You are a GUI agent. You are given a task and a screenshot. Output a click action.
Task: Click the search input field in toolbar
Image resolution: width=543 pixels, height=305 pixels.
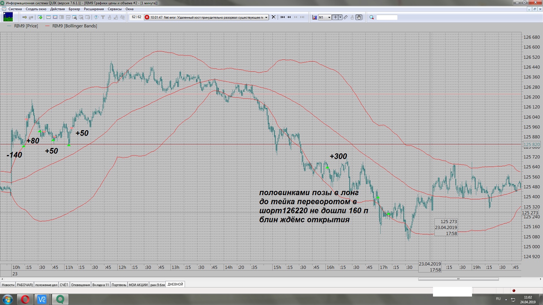387,18
